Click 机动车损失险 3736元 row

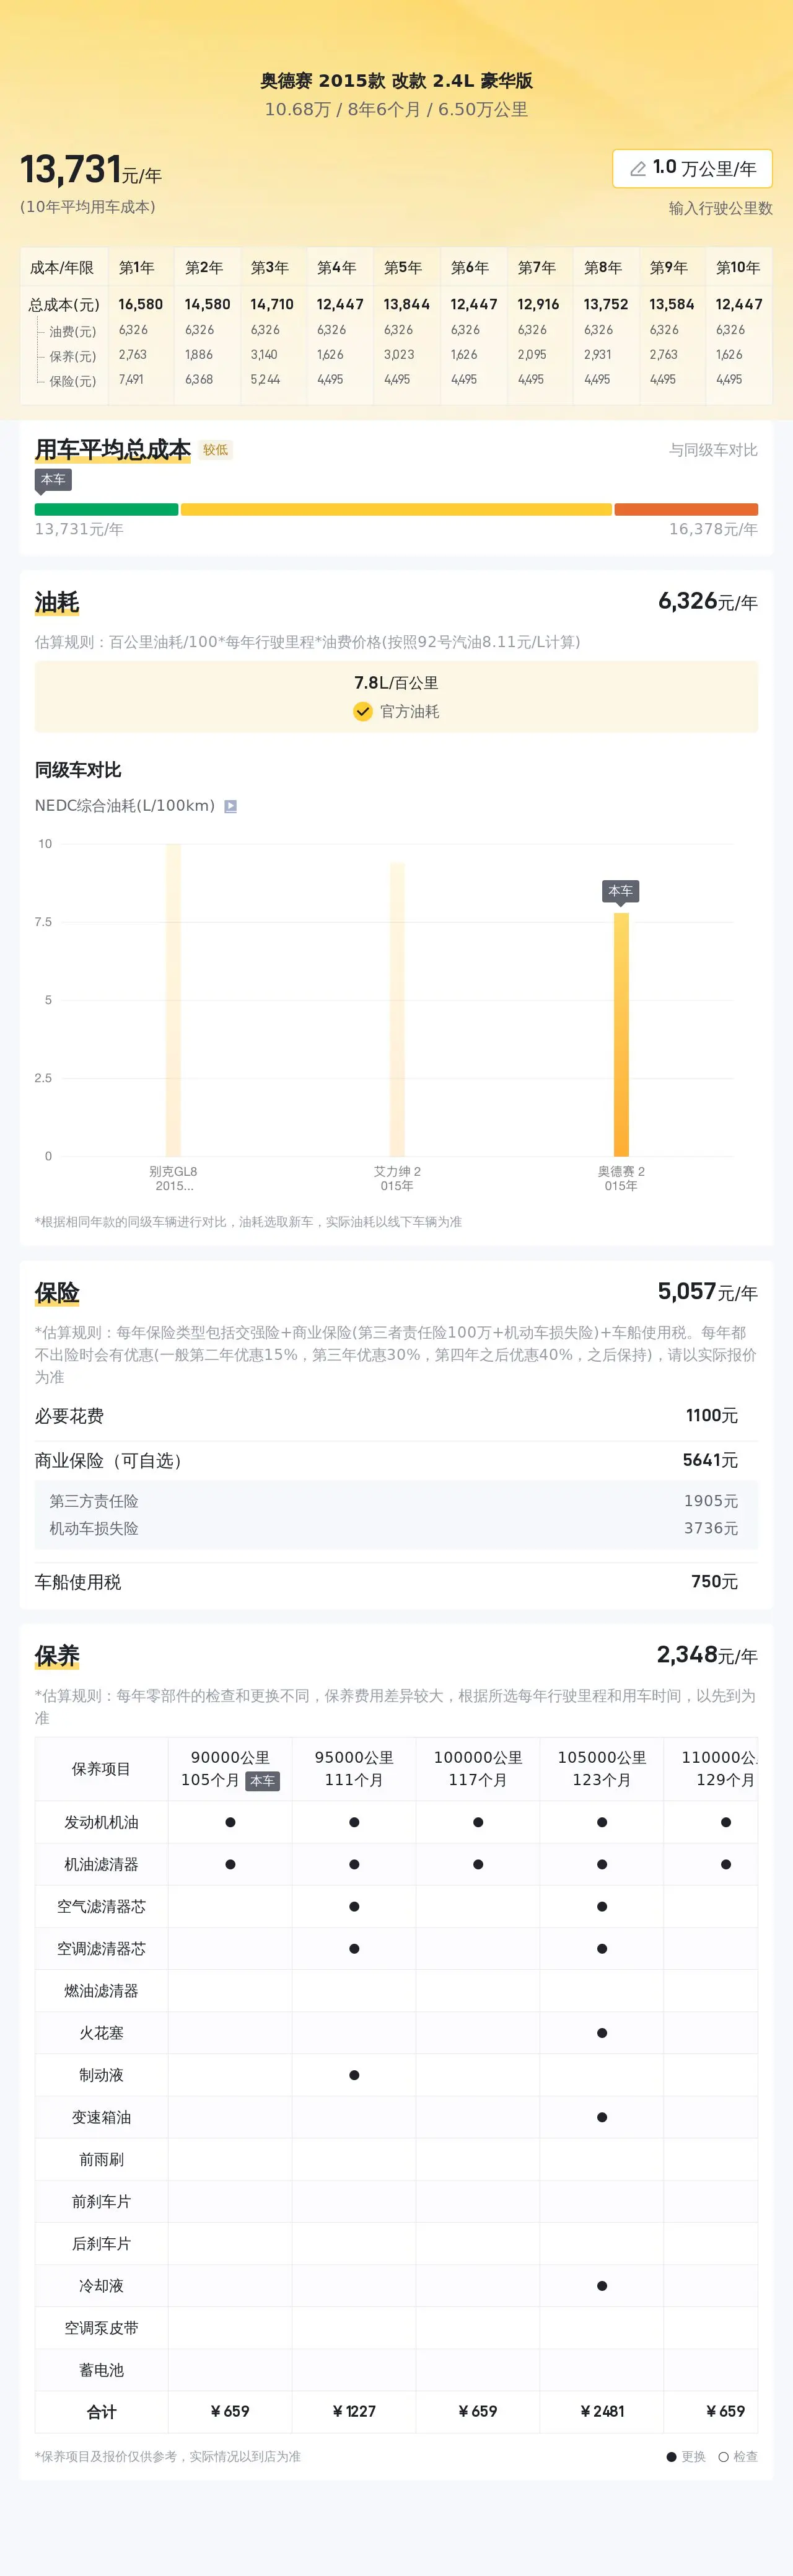(396, 1529)
